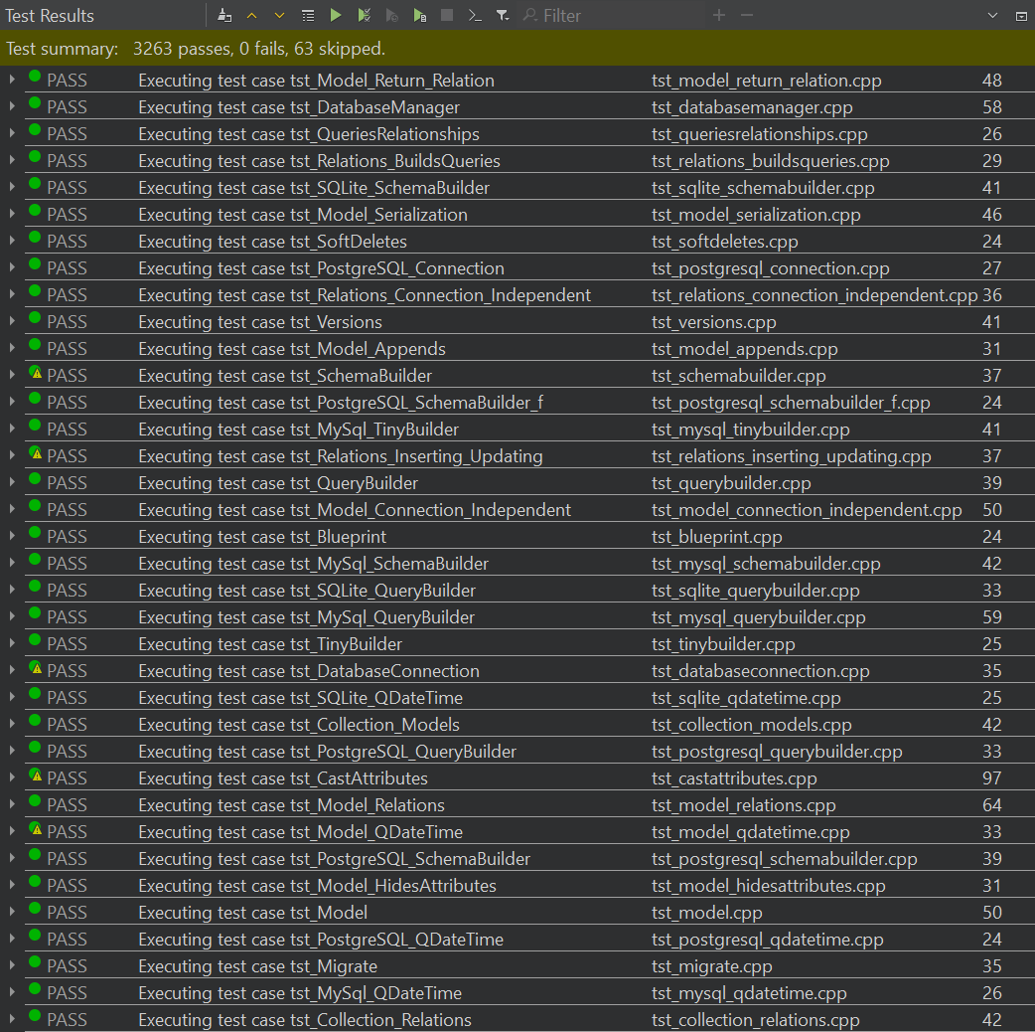Click green pass dot for tst_Blueprint
1035x1032 pixels.
point(35,533)
